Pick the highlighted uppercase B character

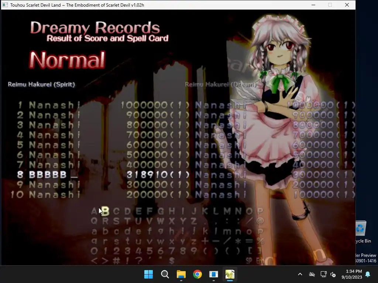coord(105,211)
